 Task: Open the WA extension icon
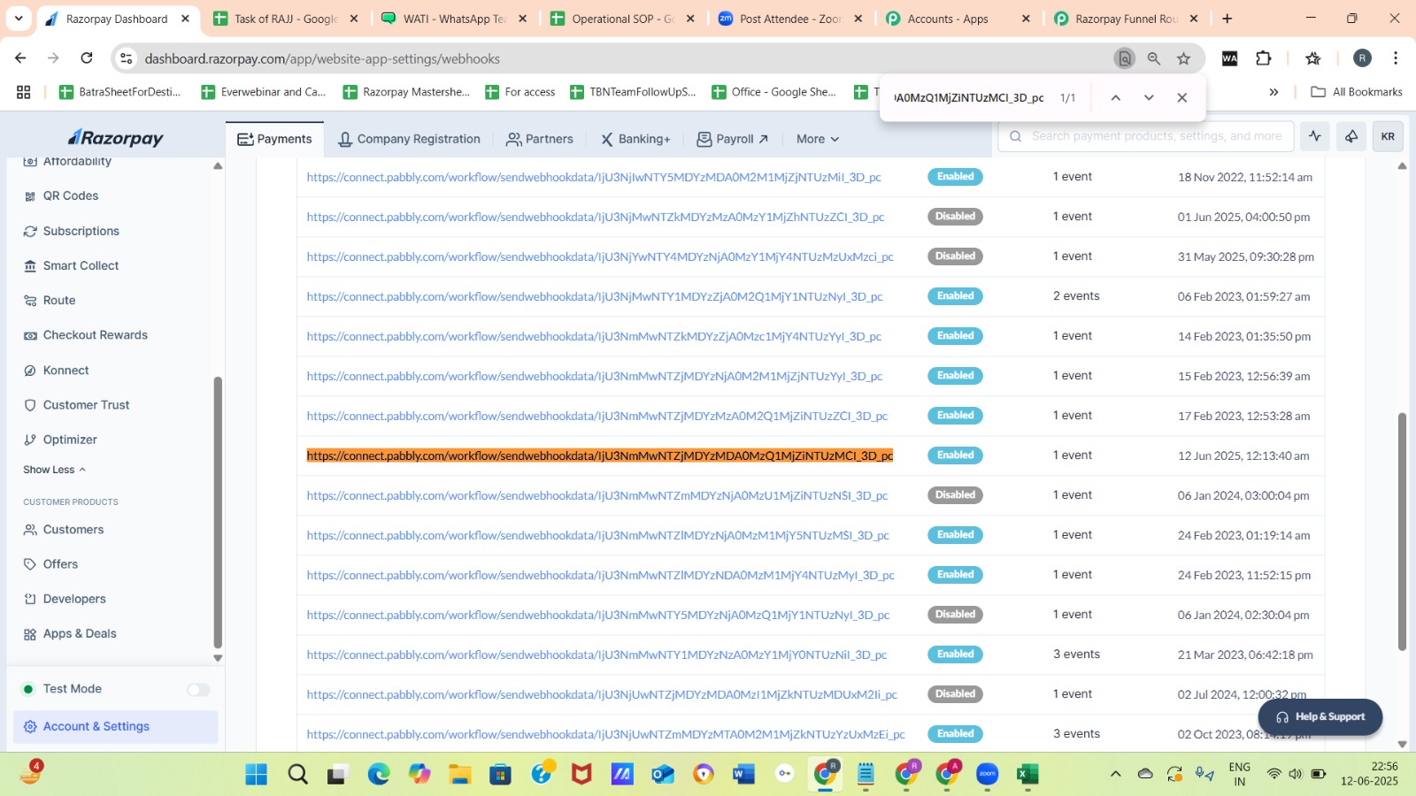pyautogui.click(x=1230, y=58)
